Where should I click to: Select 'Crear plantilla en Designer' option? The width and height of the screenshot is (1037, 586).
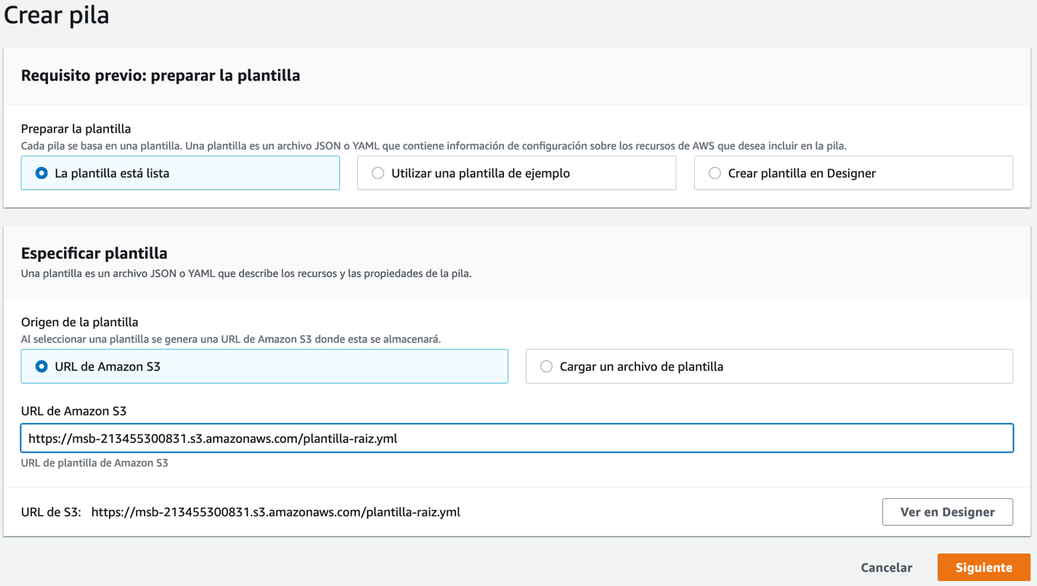tap(853, 173)
